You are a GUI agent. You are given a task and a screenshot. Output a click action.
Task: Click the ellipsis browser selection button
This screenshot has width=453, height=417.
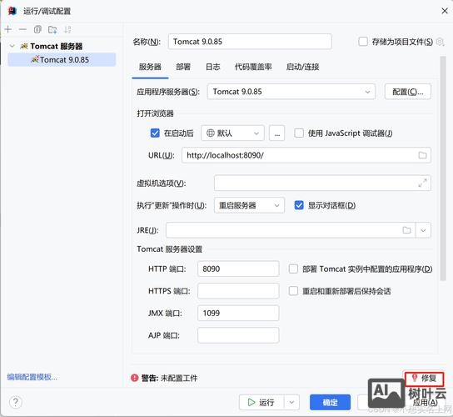pyautogui.click(x=276, y=133)
